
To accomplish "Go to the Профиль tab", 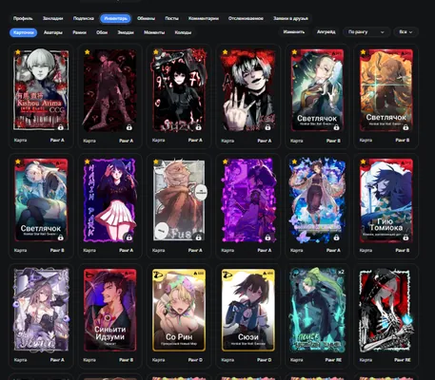I will [23, 18].
